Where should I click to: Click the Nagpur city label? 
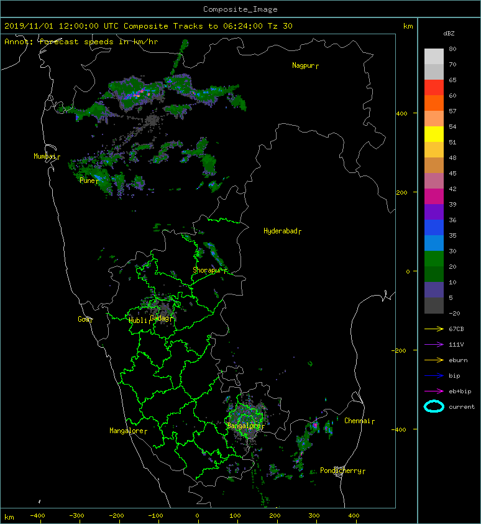303,65
